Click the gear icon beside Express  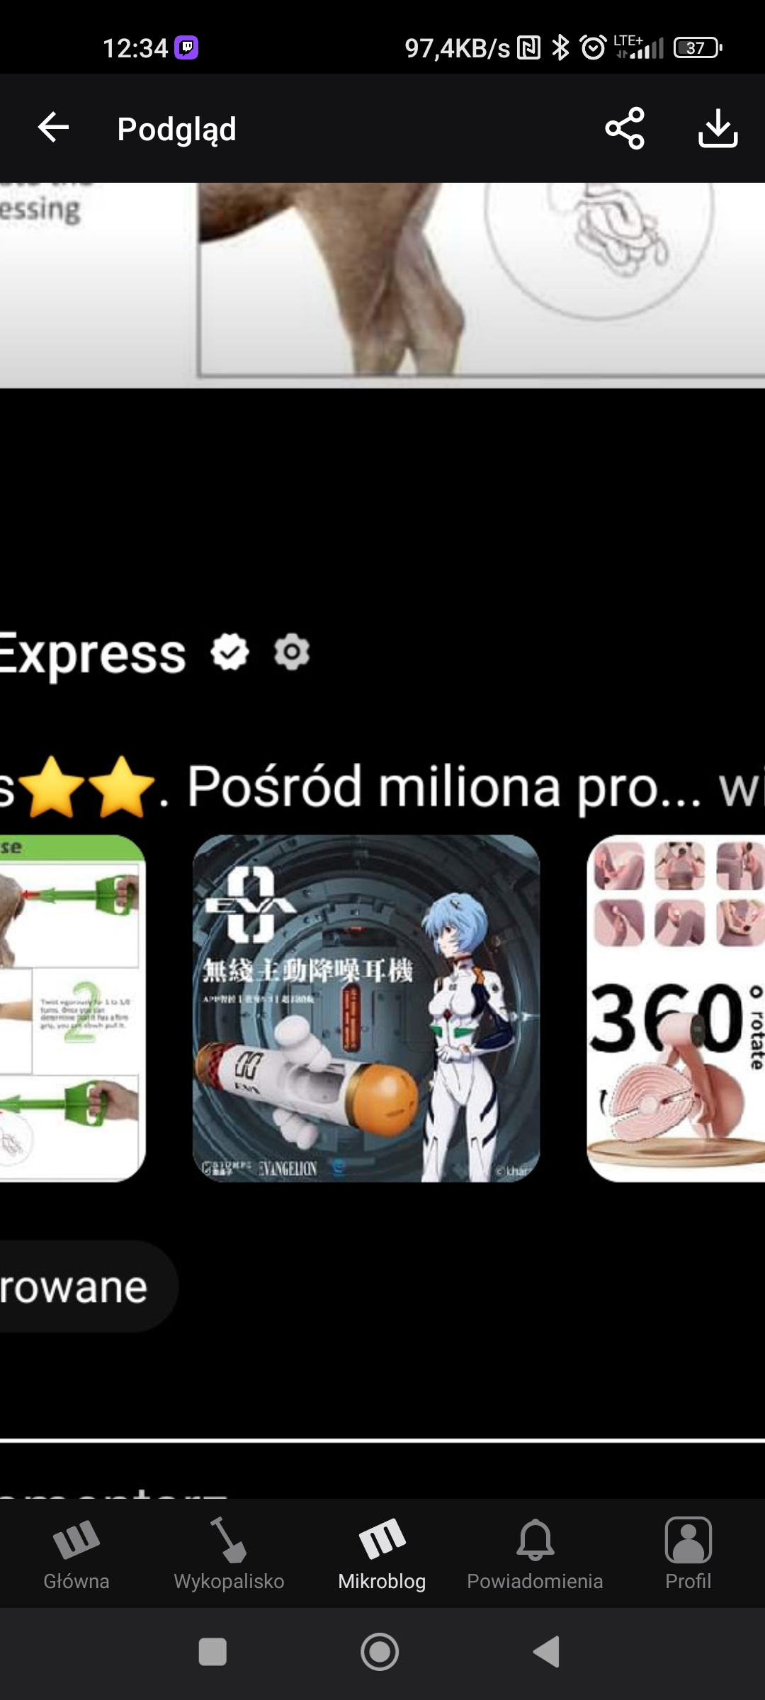(292, 652)
